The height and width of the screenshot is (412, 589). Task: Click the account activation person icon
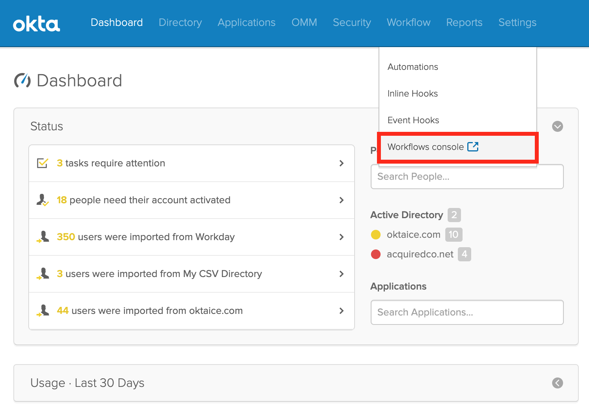point(42,200)
